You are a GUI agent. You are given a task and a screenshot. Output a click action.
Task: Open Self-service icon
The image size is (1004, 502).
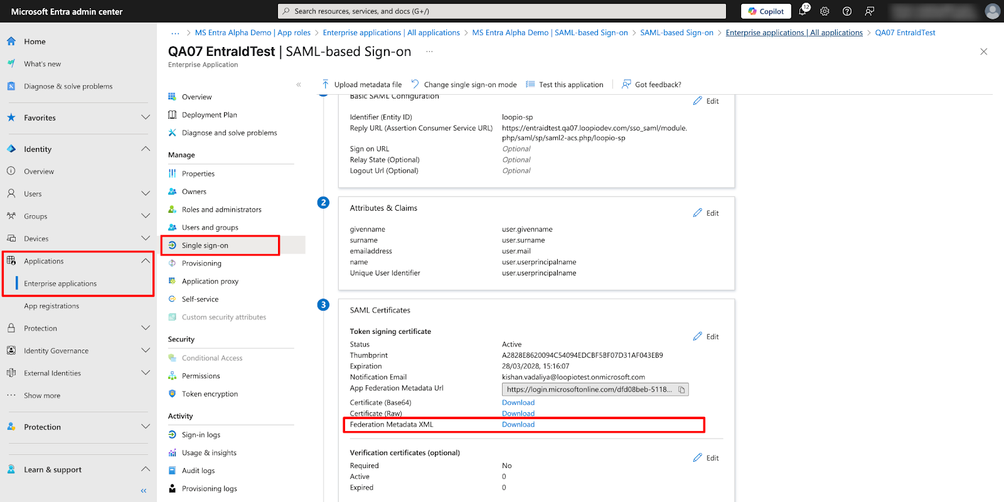pos(172,299)
